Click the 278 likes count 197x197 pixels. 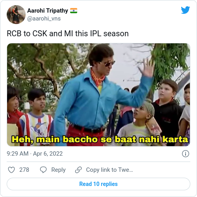point(24,170)
